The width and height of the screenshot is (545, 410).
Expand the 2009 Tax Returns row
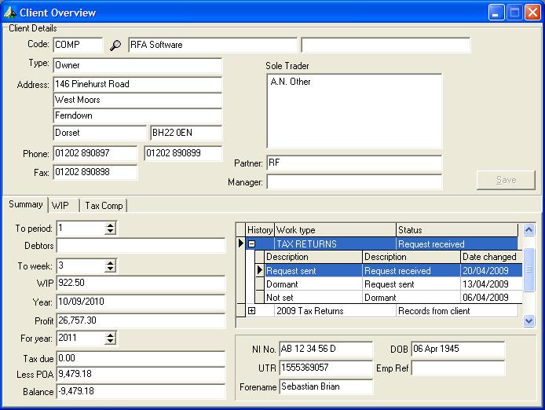coord(251,310)
